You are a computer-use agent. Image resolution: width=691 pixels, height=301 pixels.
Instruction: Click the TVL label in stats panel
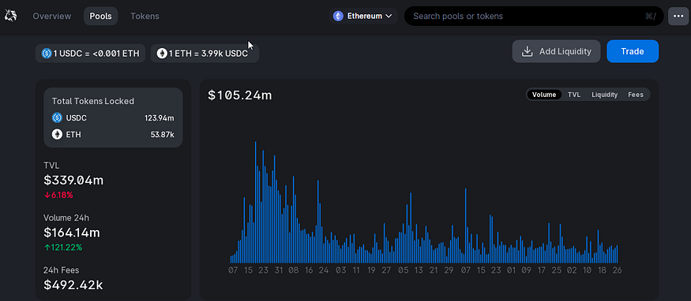click(51, 165)
